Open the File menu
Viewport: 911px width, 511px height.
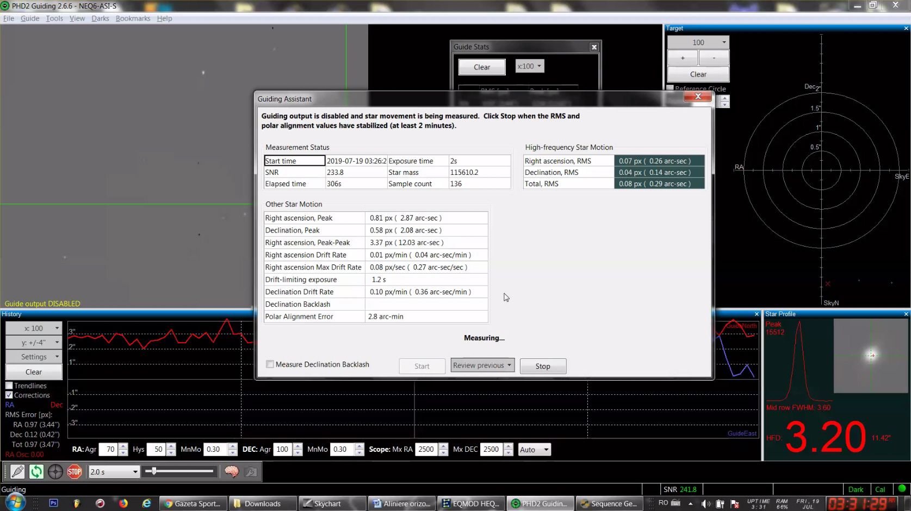click(x=9, y=18)
